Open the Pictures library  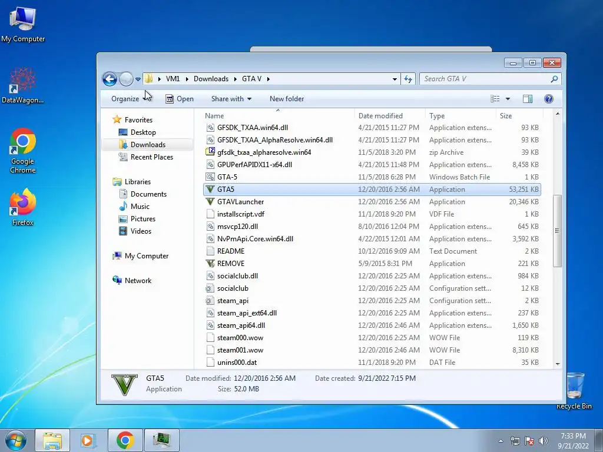pos(137,219)
